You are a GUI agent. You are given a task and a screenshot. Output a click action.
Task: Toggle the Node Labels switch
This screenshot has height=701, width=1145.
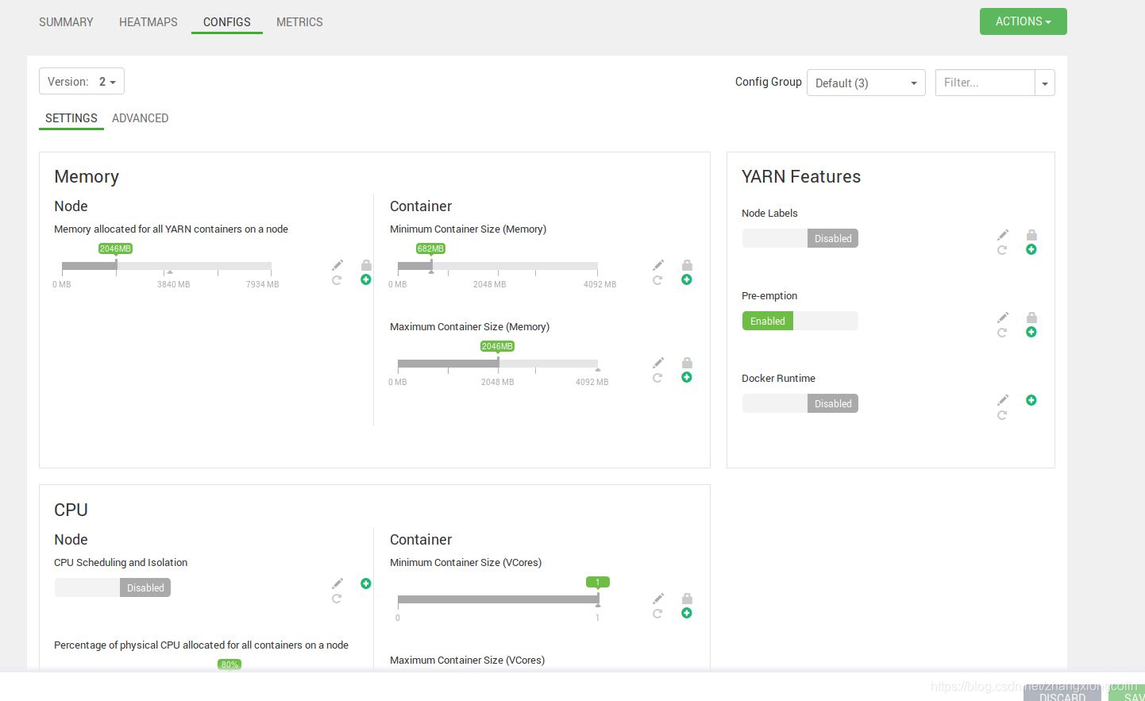[x=800, y=238]
